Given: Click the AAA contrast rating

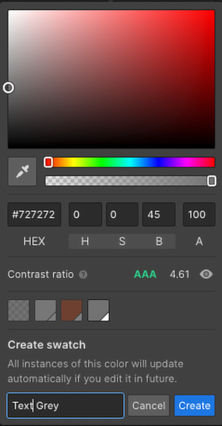Looking at the screenshot, I should tap(145, 274).
